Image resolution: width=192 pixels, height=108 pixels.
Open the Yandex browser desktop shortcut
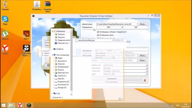coord(5,49)
